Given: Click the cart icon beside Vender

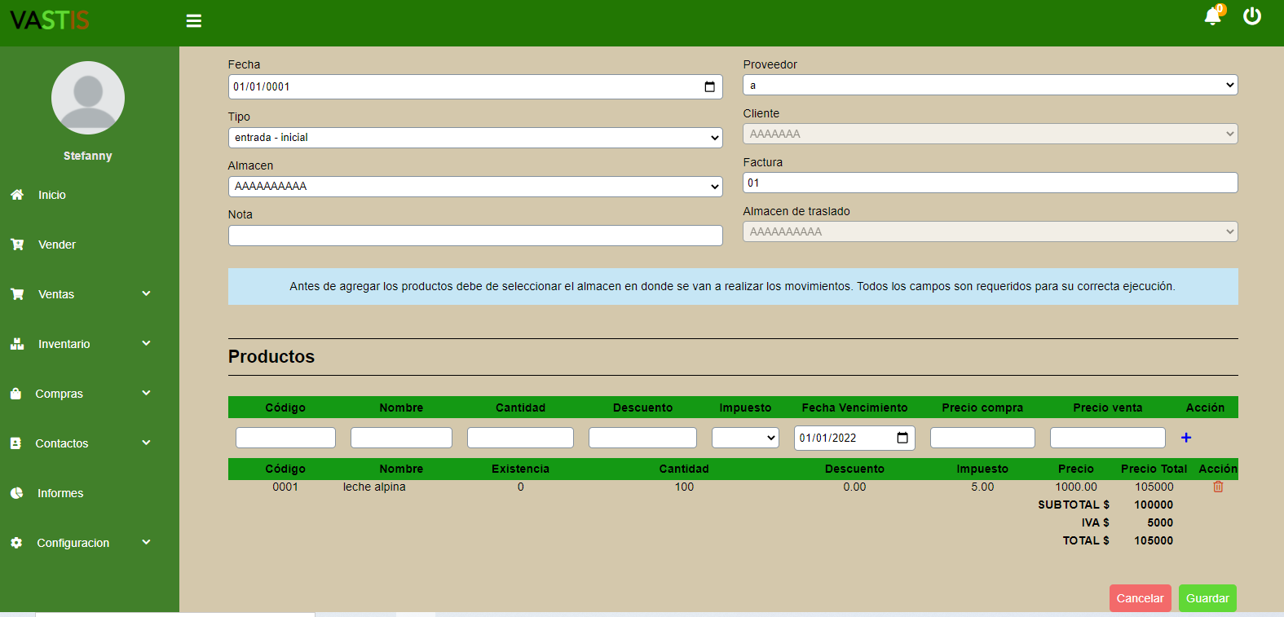Looking at the screenshot, I should tap(17, 245).
